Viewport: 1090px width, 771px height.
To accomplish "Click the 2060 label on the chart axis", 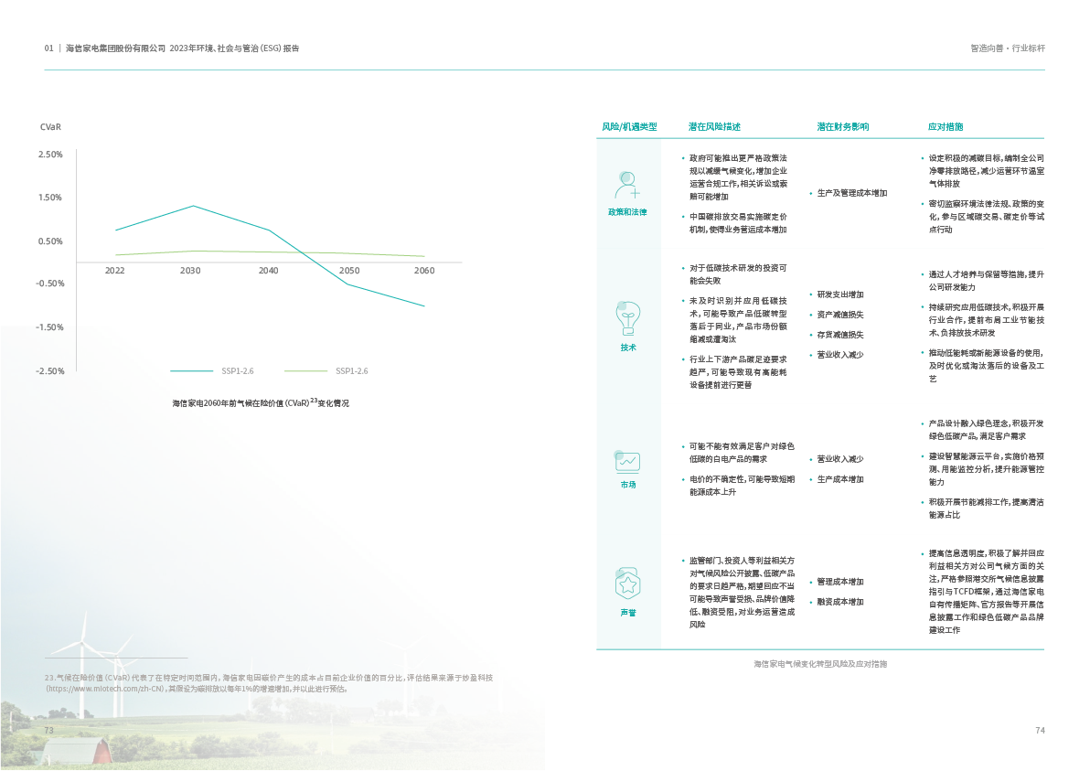I will [423, 272].
